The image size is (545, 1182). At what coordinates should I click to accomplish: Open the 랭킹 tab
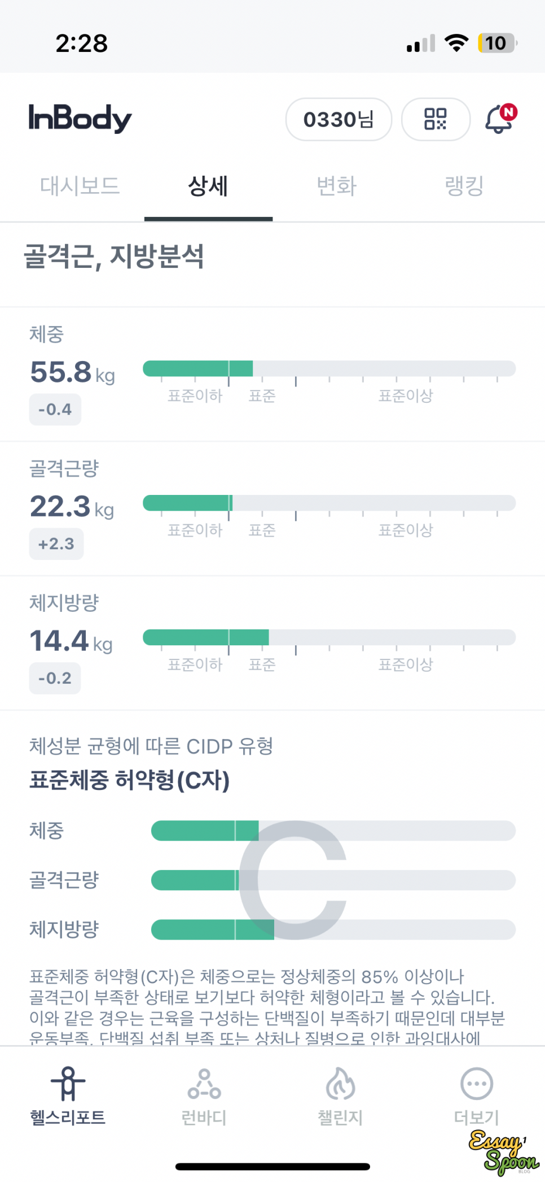click(x=464, y=186)
